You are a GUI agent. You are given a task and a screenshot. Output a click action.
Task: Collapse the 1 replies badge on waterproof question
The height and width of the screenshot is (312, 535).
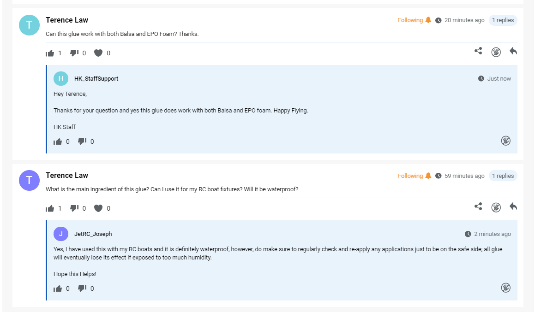coord(503,176)
